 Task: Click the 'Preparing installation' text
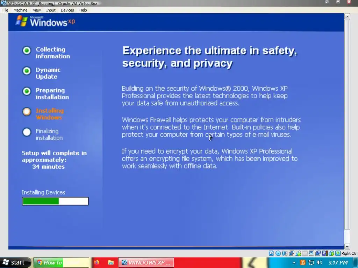click(x=52, y=94)
